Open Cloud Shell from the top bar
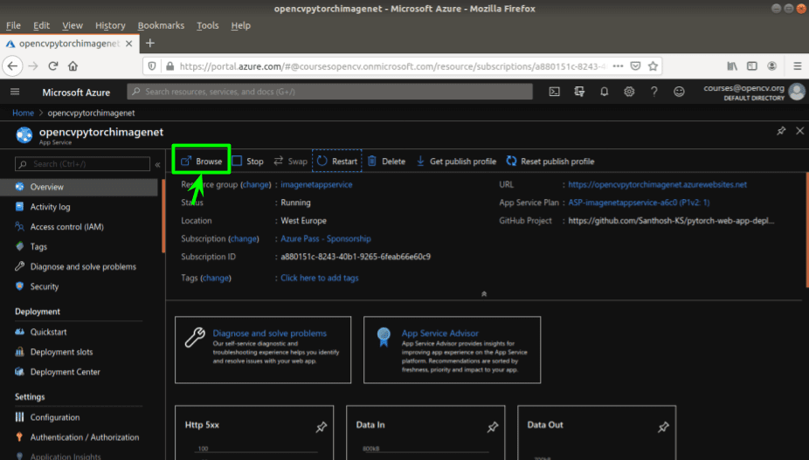 pyautogui.click(x=554, y=92)
